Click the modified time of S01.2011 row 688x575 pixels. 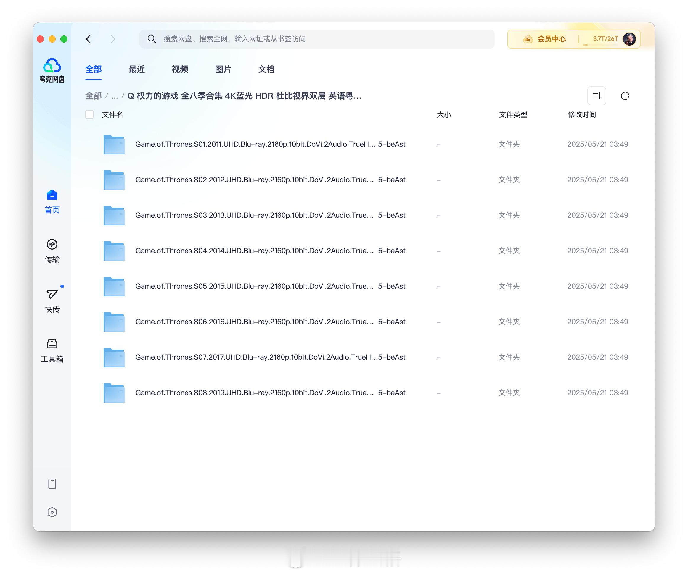[x=598, y=144]
